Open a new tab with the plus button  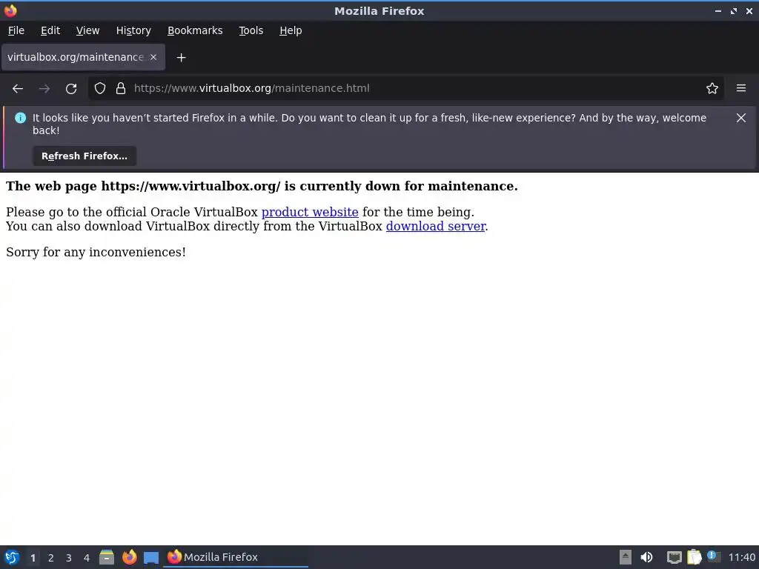(181, 58)
